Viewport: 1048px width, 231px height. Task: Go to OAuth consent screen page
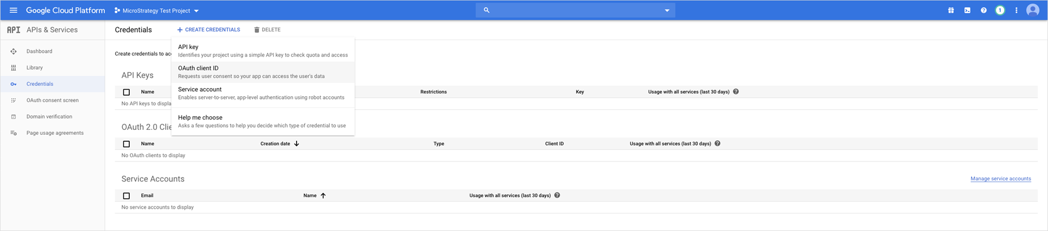coord(52,101)
